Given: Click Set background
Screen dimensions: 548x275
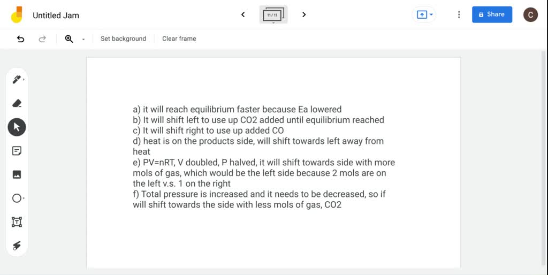Looking at the screenshot, I should pyautogui.click(x=123, y=39).
